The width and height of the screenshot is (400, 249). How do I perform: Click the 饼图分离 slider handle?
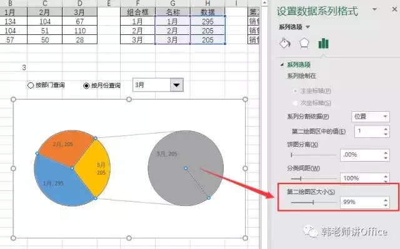tap(292, 155)
